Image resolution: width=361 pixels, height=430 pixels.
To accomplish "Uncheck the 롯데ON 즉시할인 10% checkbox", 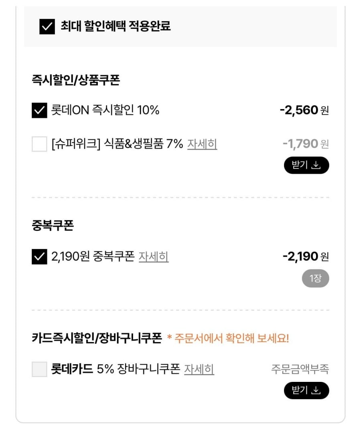I will coord(39,110).
